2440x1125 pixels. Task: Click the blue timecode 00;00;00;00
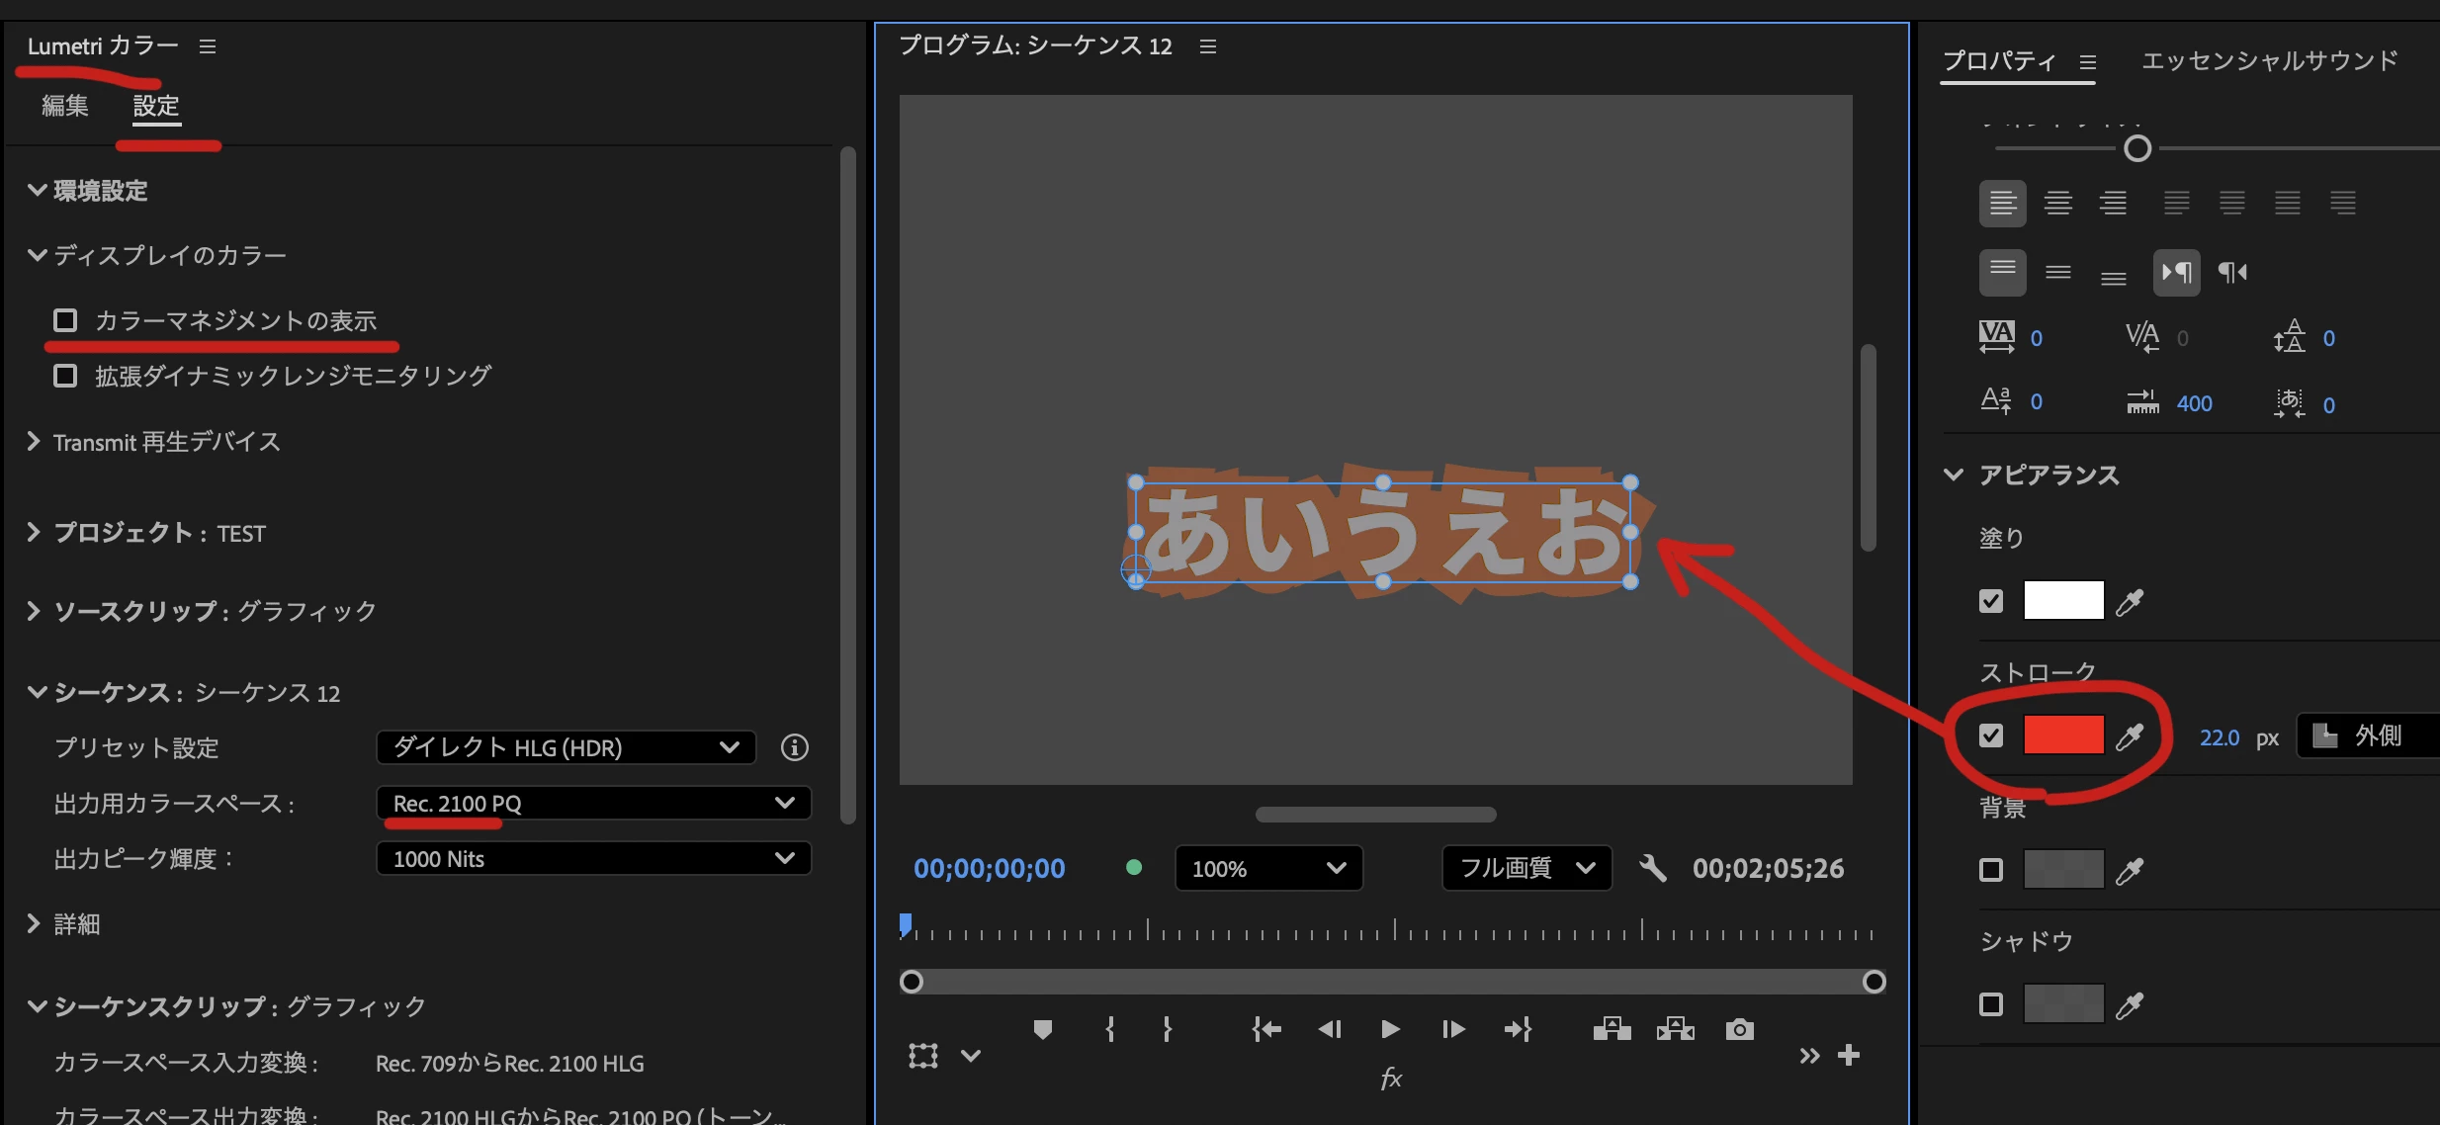[989, 868]
